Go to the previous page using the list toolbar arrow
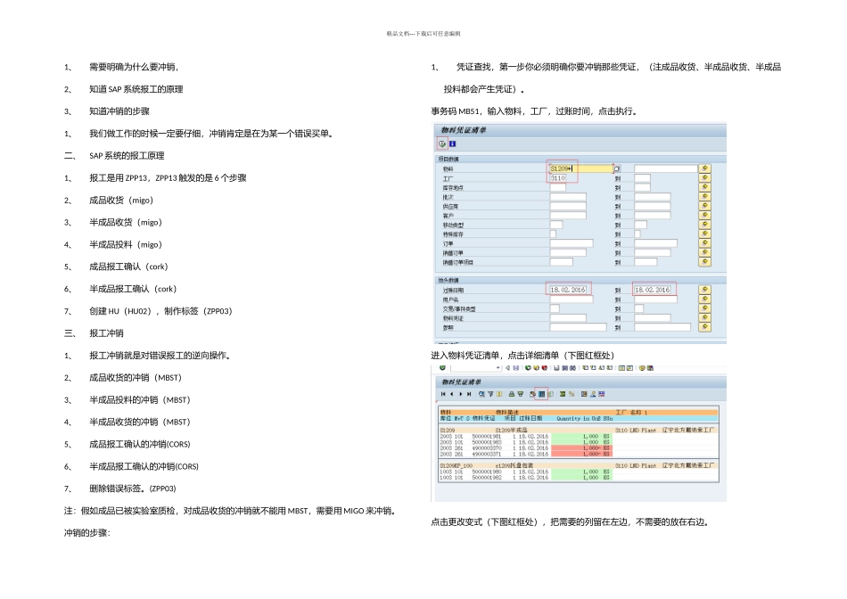The image size is (847, 599). point(452,394)
